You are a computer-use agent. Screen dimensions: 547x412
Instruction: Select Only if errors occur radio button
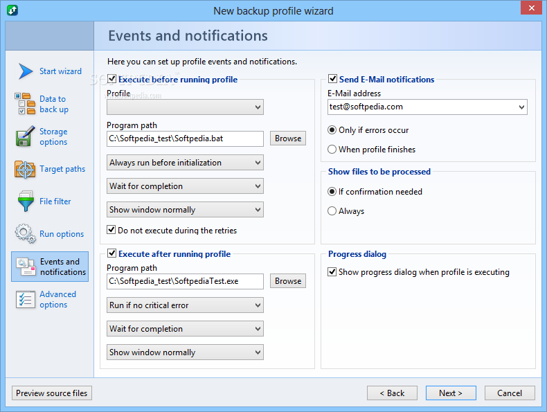pos(332,130)
